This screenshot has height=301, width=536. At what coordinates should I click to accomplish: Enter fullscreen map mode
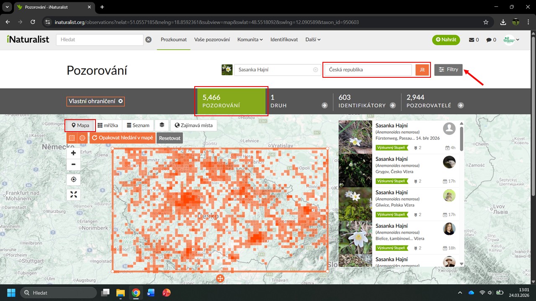coord(73,194)
